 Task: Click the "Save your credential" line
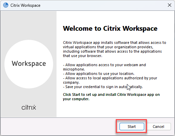pyautogui.click(x=103, y=87)
